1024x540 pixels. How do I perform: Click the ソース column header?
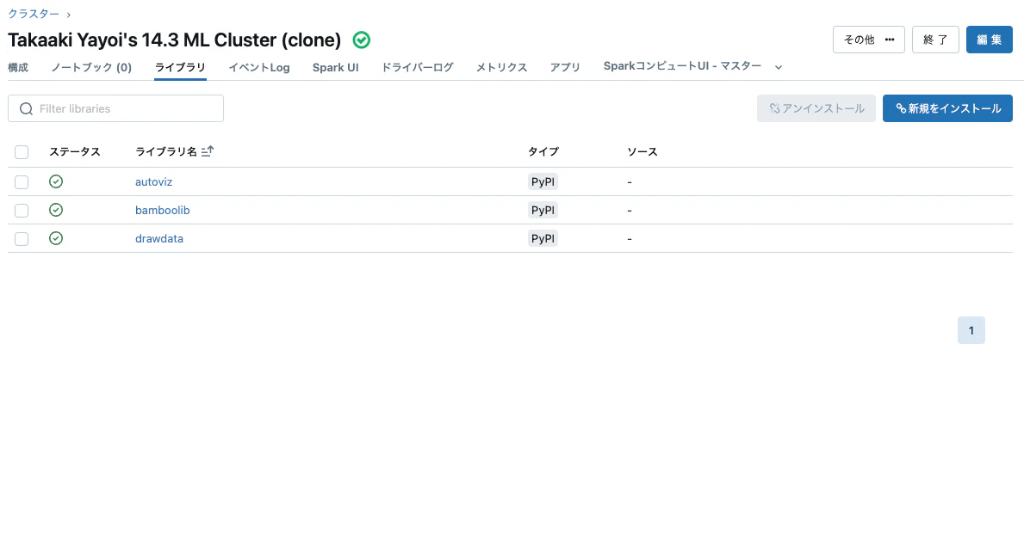point(642,151)
